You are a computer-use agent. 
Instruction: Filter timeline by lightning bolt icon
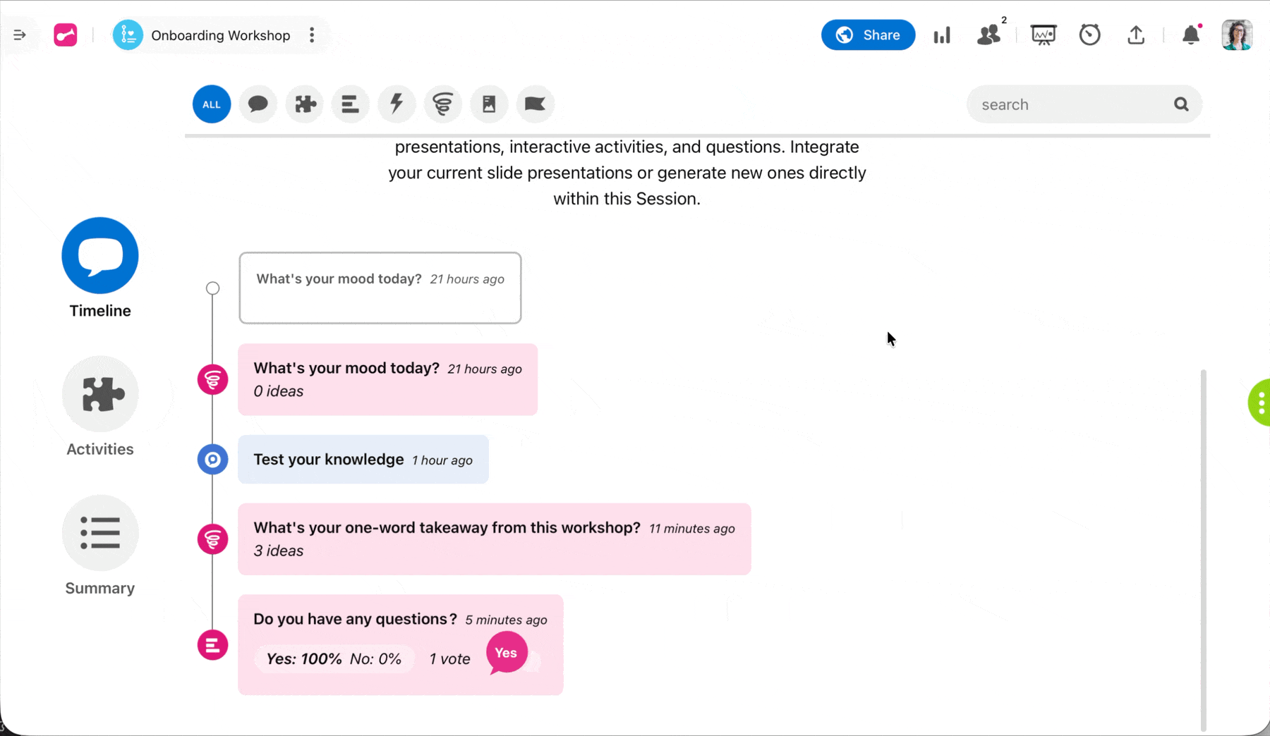point(397,104)
